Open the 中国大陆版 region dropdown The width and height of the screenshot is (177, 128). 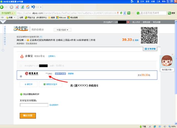point(63,30)
